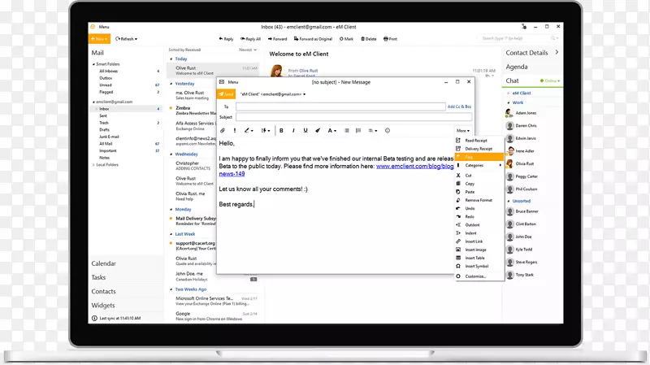Click the numbered list icon in the compose toolbar

[359, 130]
